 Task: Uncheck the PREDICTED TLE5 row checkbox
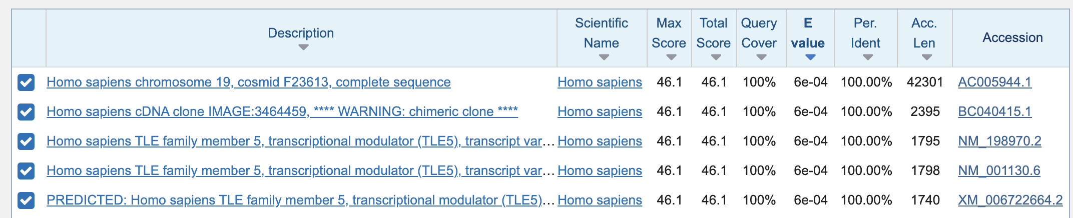(x=26, y=200)
